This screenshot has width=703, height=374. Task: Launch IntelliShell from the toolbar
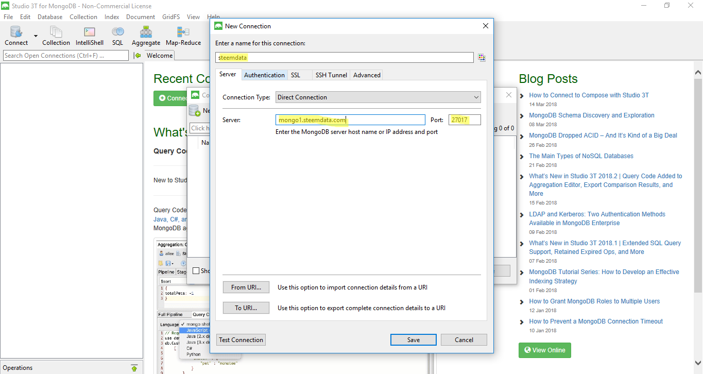(x=90, y=36)
